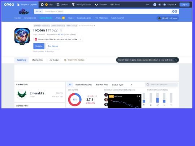Click the round face icon in the top bar
This screenshot has height=146, width=195.
pyautogui.click(x=155, y=5)
